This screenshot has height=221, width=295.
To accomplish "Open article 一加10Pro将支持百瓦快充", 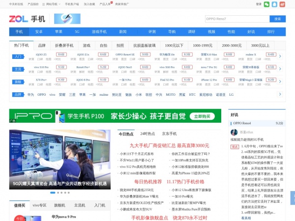I will tap(190, 160).
